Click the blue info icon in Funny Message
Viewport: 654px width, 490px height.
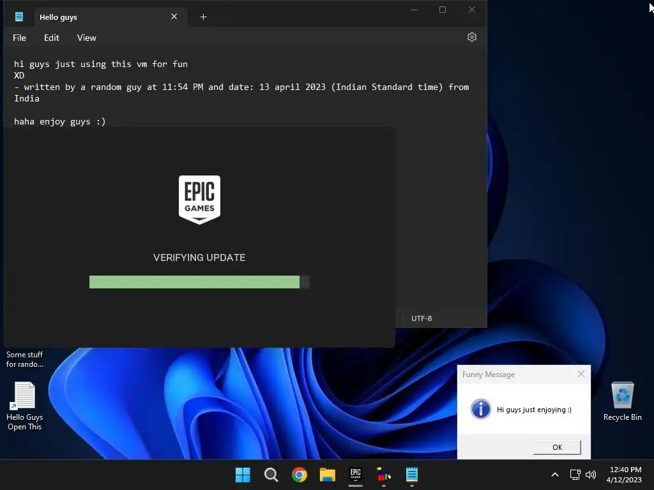480,409
